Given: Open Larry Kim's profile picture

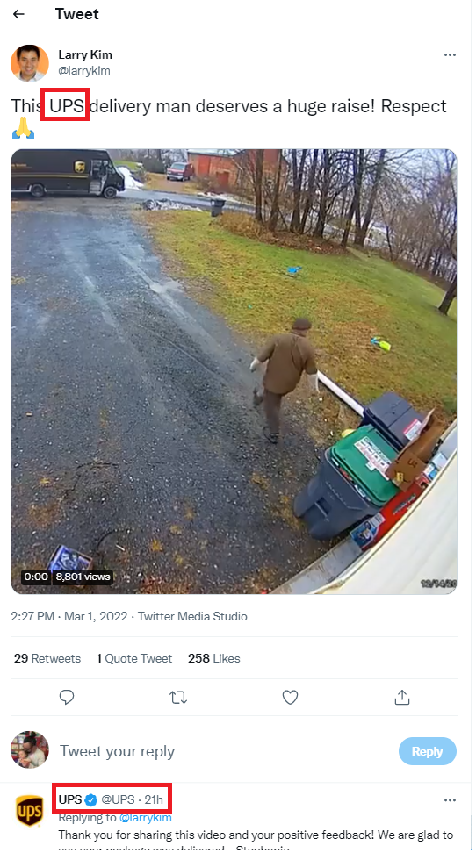Looking at the screenshot, I should [x=29, y=63].
